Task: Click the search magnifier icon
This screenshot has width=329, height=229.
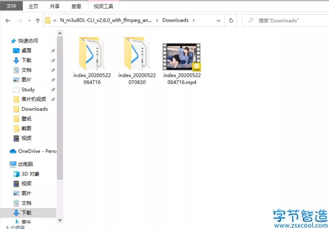Action: tap(250, 20)
